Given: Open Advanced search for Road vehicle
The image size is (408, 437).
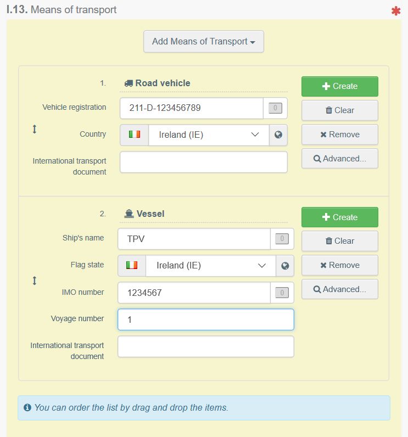Looking at the screenshot, I should point(340,159).
